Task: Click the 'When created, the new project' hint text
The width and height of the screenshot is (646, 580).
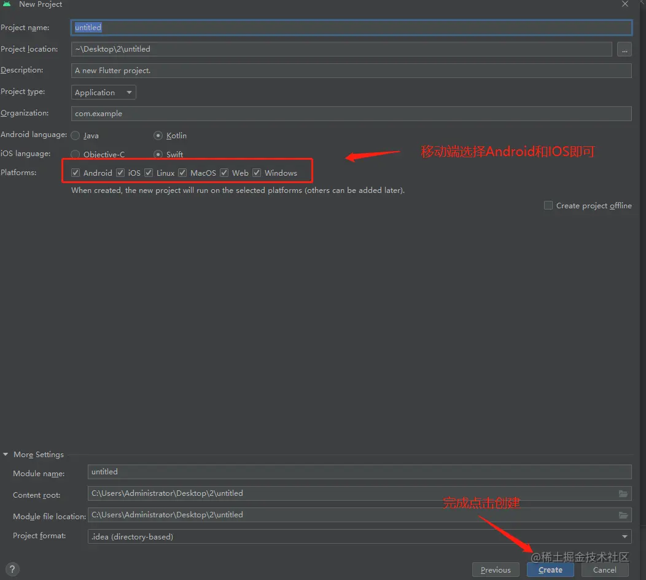Action: 238,190
